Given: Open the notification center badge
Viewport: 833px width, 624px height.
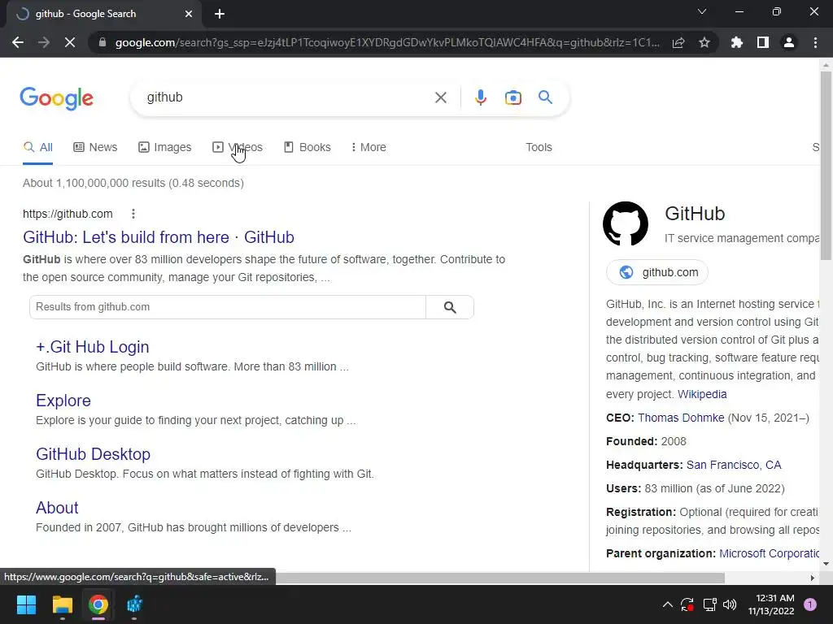Looking at the screenshot, I should point(809,604).
